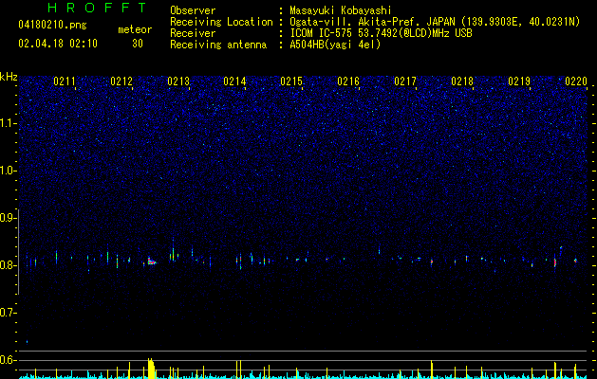This screenshot has width=597, height=379.
Task: Click the meteor count value 30
Action: (138, 44)
